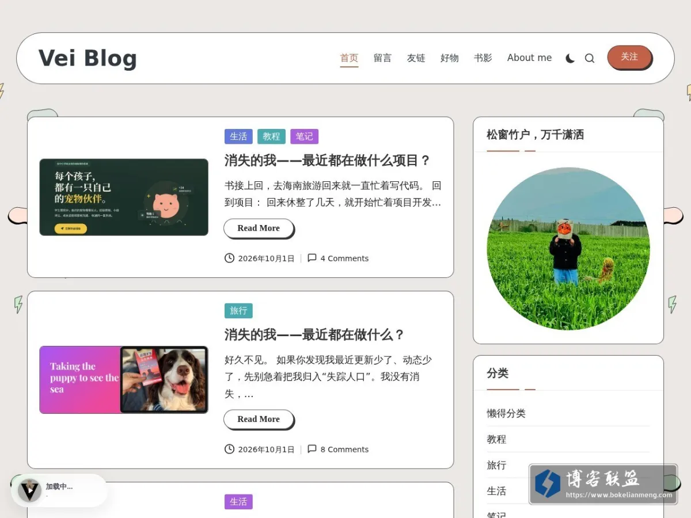Toggle dark mode moon icon
This screenshot has height=518, width=691.
(x=570, y=58)
